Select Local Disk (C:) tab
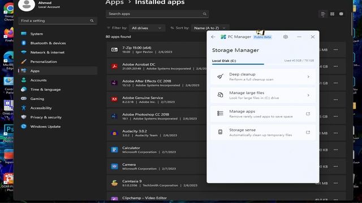Image resolution: width=362 pixels, height=203 pixels. (x=224, y=61)
